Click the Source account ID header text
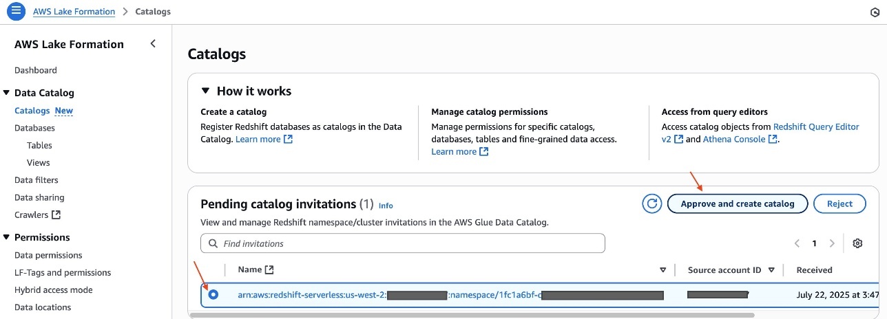Image resolution: width=887 pixels, height=319 pixels. click(724, 270)
